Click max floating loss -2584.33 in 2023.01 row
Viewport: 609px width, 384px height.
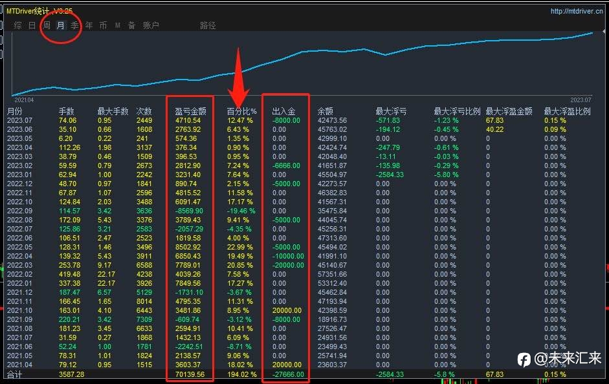(x=390, y=175)
